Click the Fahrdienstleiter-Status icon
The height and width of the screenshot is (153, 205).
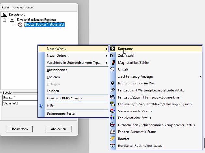point(112,118)
